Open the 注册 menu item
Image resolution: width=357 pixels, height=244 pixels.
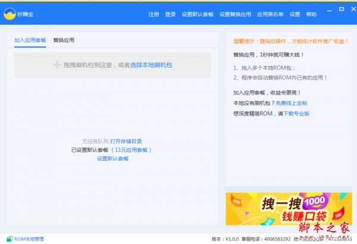[154, 14]
